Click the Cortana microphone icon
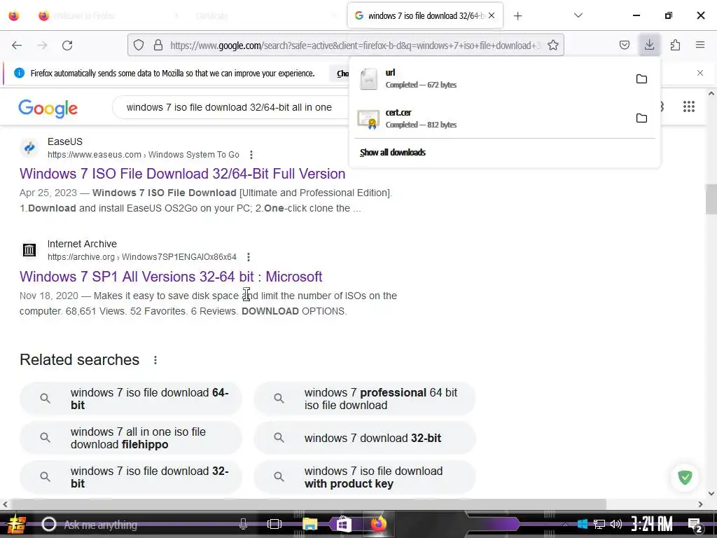 [x=243, y=524]
